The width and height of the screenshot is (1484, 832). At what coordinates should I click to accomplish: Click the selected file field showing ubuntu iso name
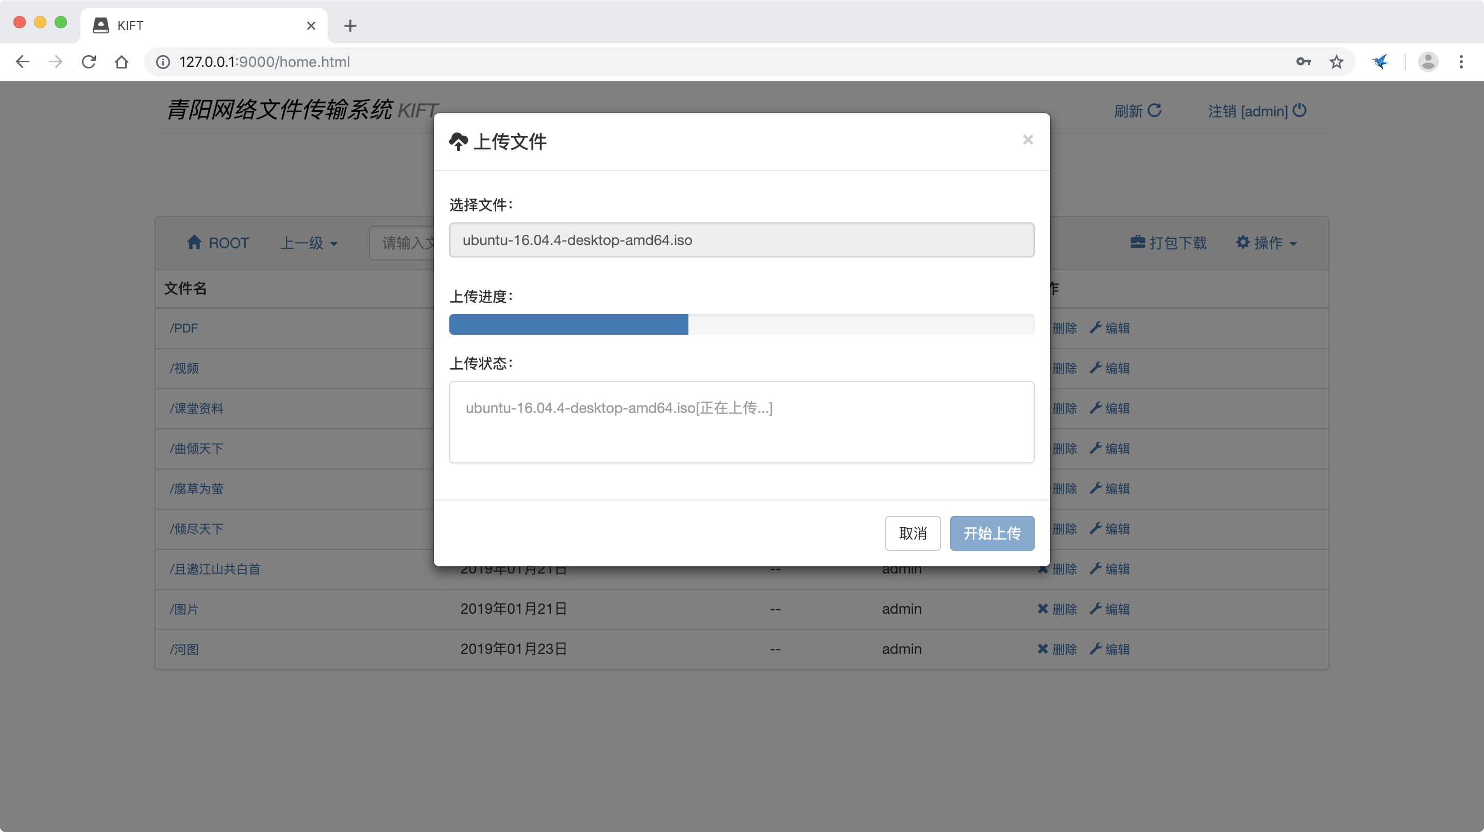click(x=741, y=240)
